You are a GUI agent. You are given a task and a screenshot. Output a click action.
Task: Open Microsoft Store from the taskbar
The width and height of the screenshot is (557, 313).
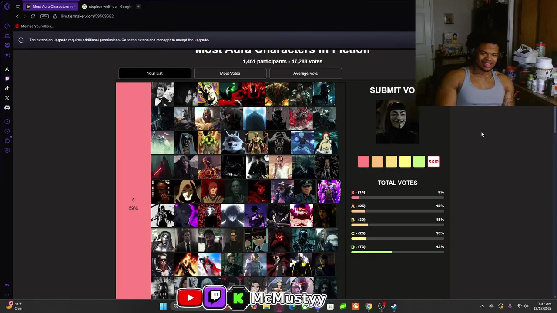coord(330,306)
